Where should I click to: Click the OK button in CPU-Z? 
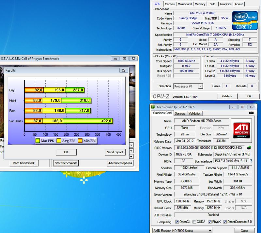[x=249, y=96]
